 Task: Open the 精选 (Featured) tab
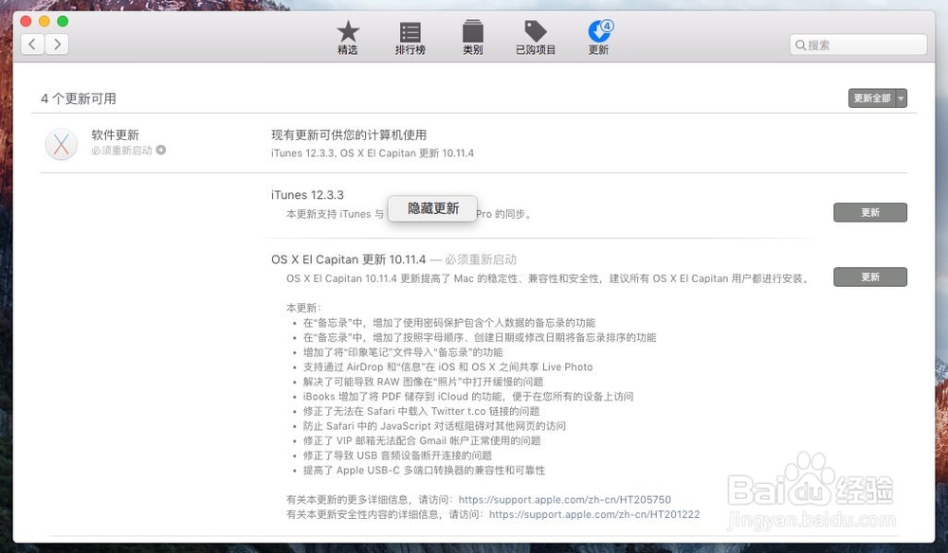pyautogui.click(x=348, y=38)
